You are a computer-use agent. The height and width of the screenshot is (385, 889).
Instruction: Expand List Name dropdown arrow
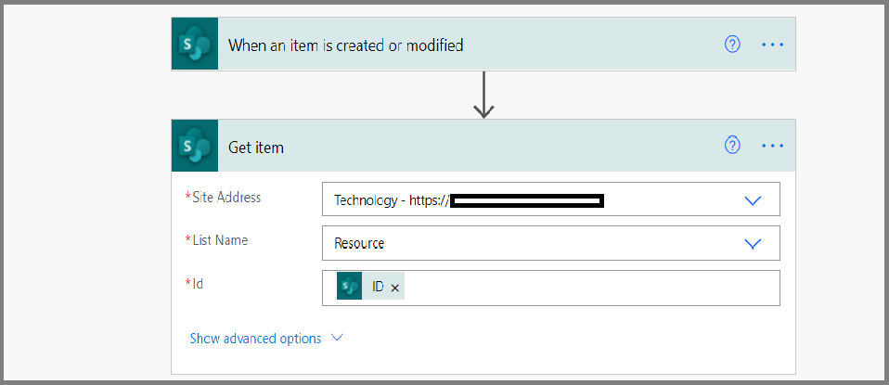(753, 244)
